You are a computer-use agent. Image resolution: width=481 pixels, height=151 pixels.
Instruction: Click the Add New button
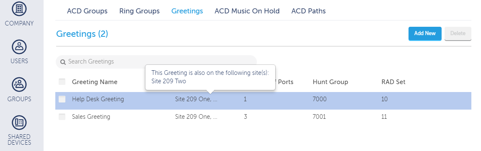click(425, 33)
